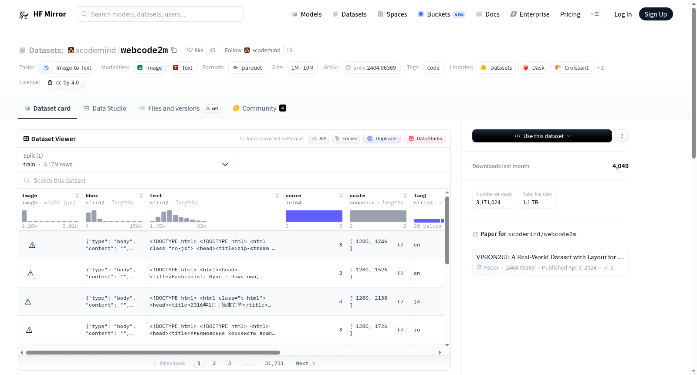Click the Log In link
The height and width of the screenshot is (375, 697).
(x=623, y=14)
